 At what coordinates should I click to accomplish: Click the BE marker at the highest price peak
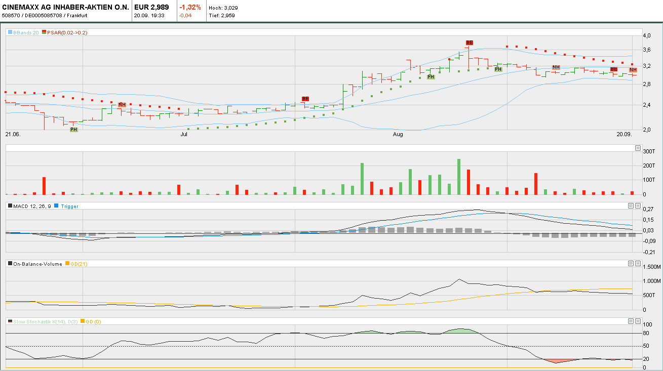click(470, 43)
